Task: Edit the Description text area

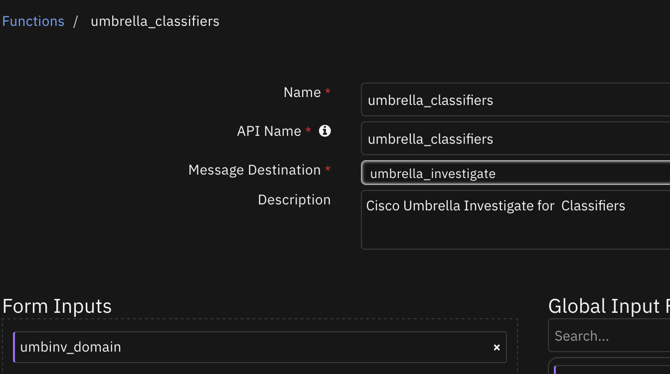Action: pyautogui.click(x=515, y=220)
